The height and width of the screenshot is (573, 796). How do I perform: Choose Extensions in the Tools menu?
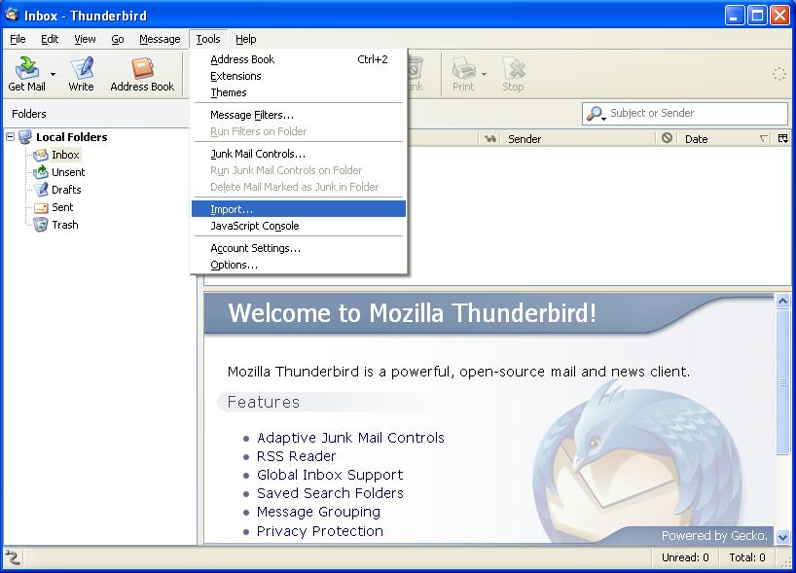coord(299,76)
